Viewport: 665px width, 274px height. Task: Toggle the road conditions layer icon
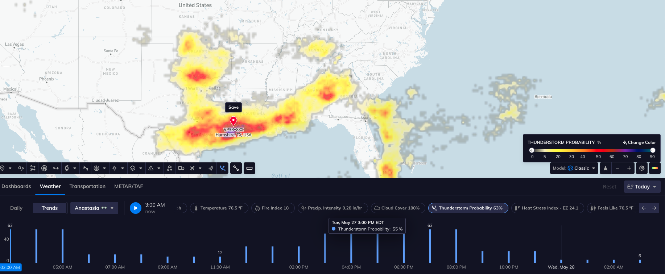coord(211,168)
